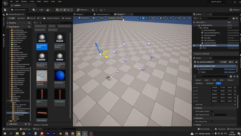Open Outliner settings gear icon

(237, 19)
